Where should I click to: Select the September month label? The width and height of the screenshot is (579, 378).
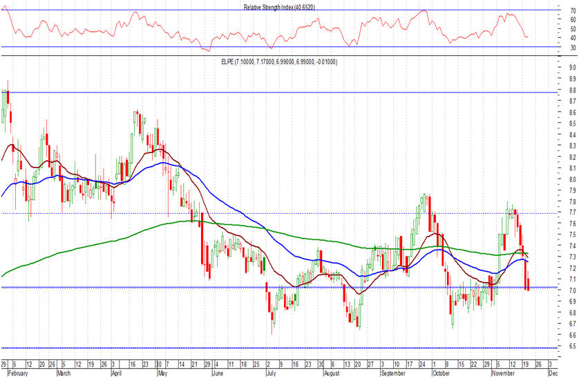tap(393, 373)
